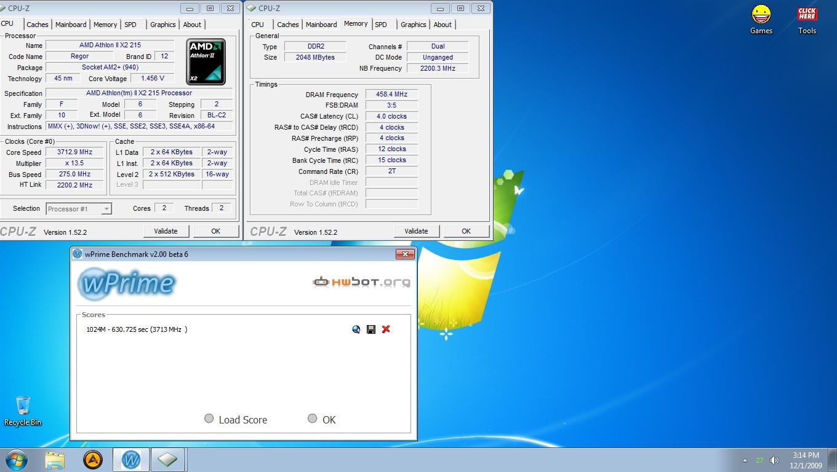Click the taskbar clock showing 3:14 PM
This screenshot has height=472, width=837.
click(805, 460)
